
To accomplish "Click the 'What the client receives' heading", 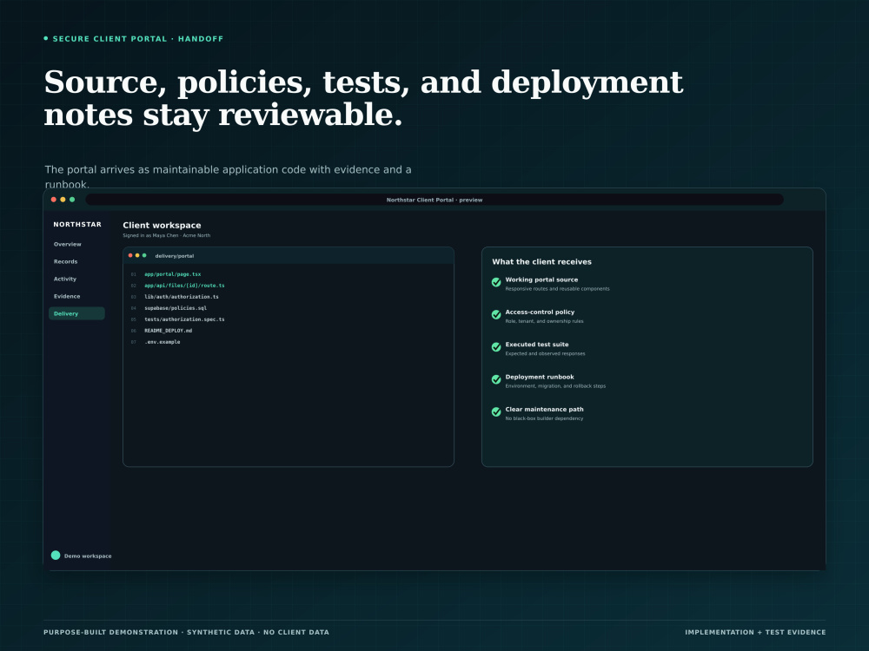I will (541, 262).
